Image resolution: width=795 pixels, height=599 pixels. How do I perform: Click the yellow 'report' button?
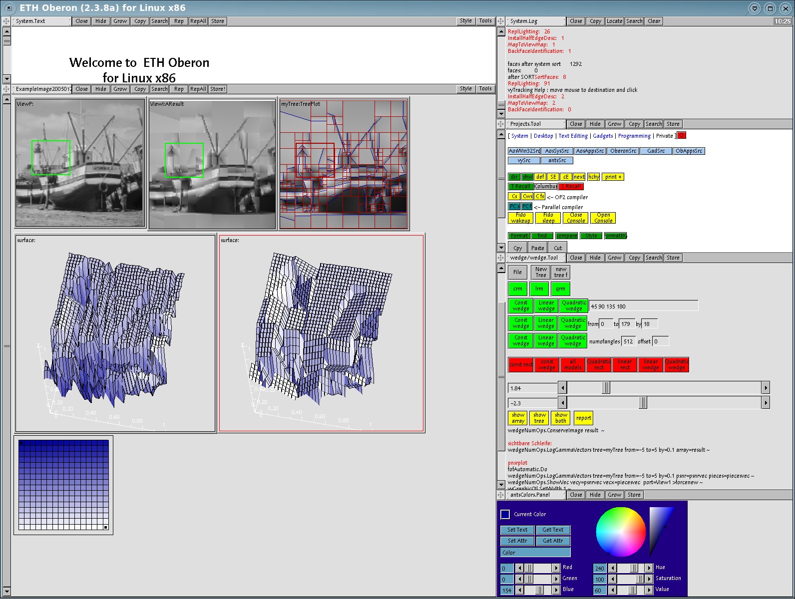click(x=583, y=418)
